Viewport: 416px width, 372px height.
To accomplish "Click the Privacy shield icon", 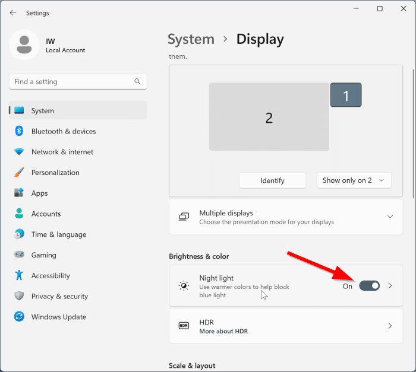I will pos(19,295).
